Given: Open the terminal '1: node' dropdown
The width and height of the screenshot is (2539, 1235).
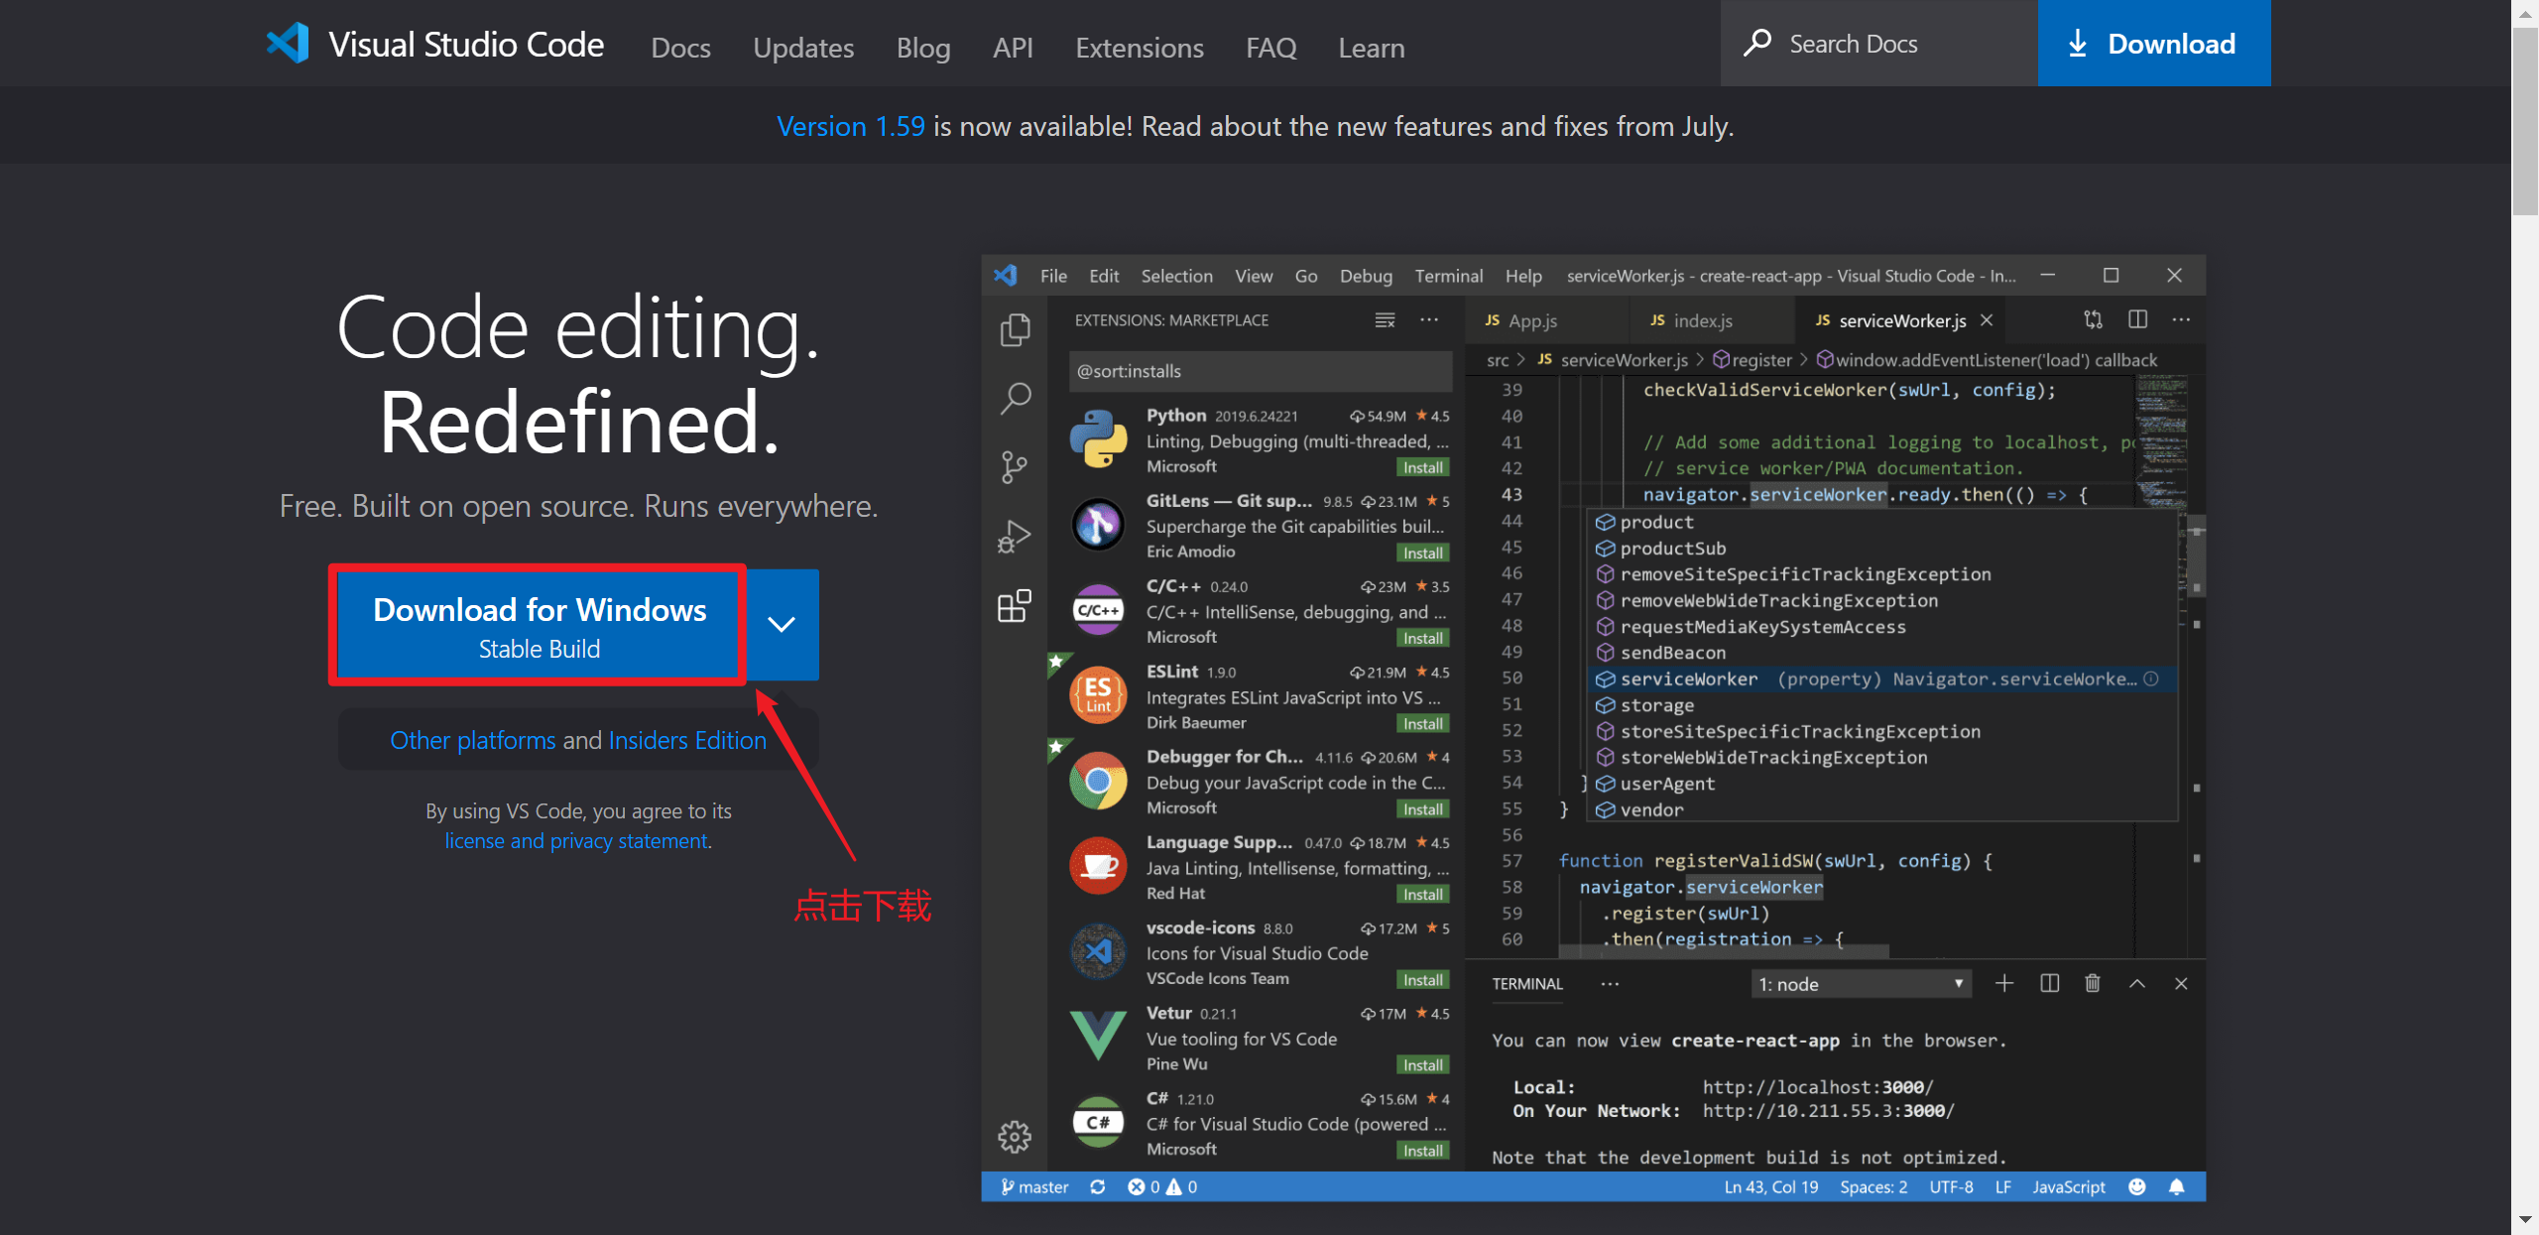Looking at the screenshot, I should (x=1861, y=984).
